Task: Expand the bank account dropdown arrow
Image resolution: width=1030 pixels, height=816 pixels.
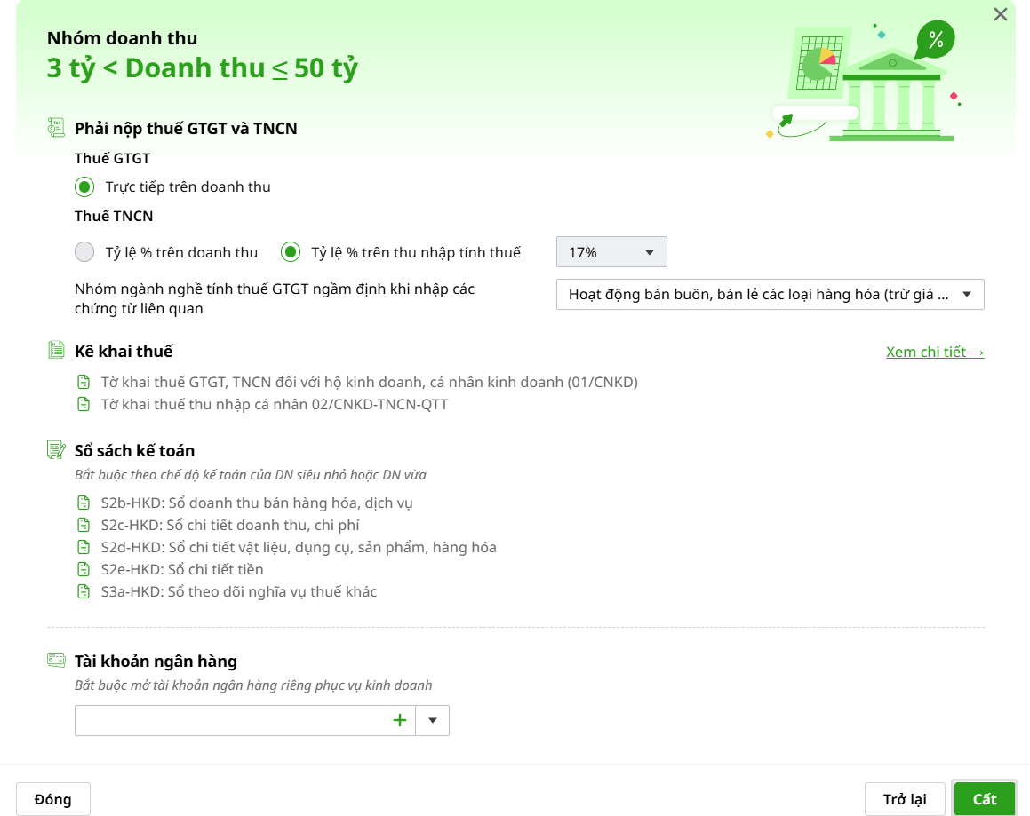Action: coord(433,720)
